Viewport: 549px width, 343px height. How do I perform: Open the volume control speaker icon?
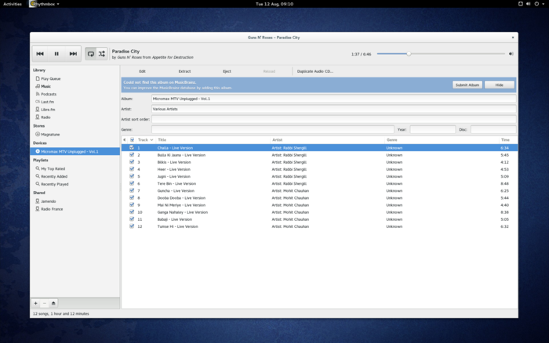click(x=511, y=54)
